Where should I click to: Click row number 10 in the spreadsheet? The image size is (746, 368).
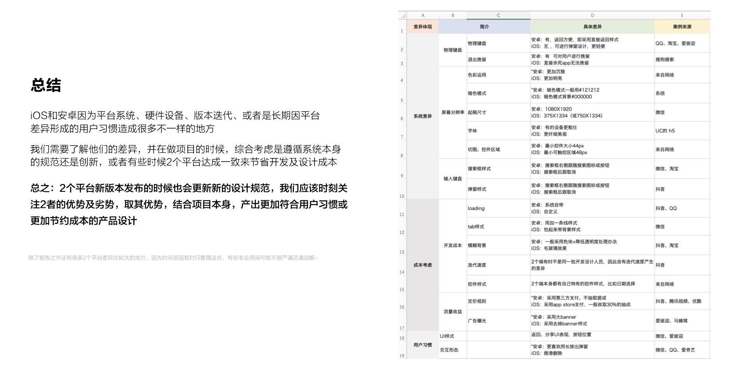tap(402, 196)
